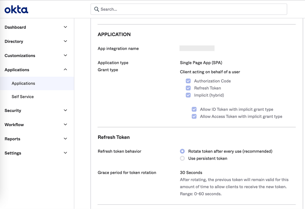Select Use persistent token behavior

click(182, 158)
